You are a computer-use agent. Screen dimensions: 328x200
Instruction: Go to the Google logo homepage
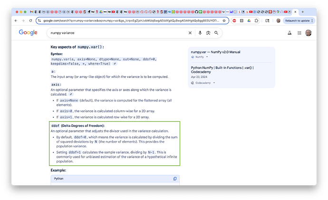(x=28, y=32)
